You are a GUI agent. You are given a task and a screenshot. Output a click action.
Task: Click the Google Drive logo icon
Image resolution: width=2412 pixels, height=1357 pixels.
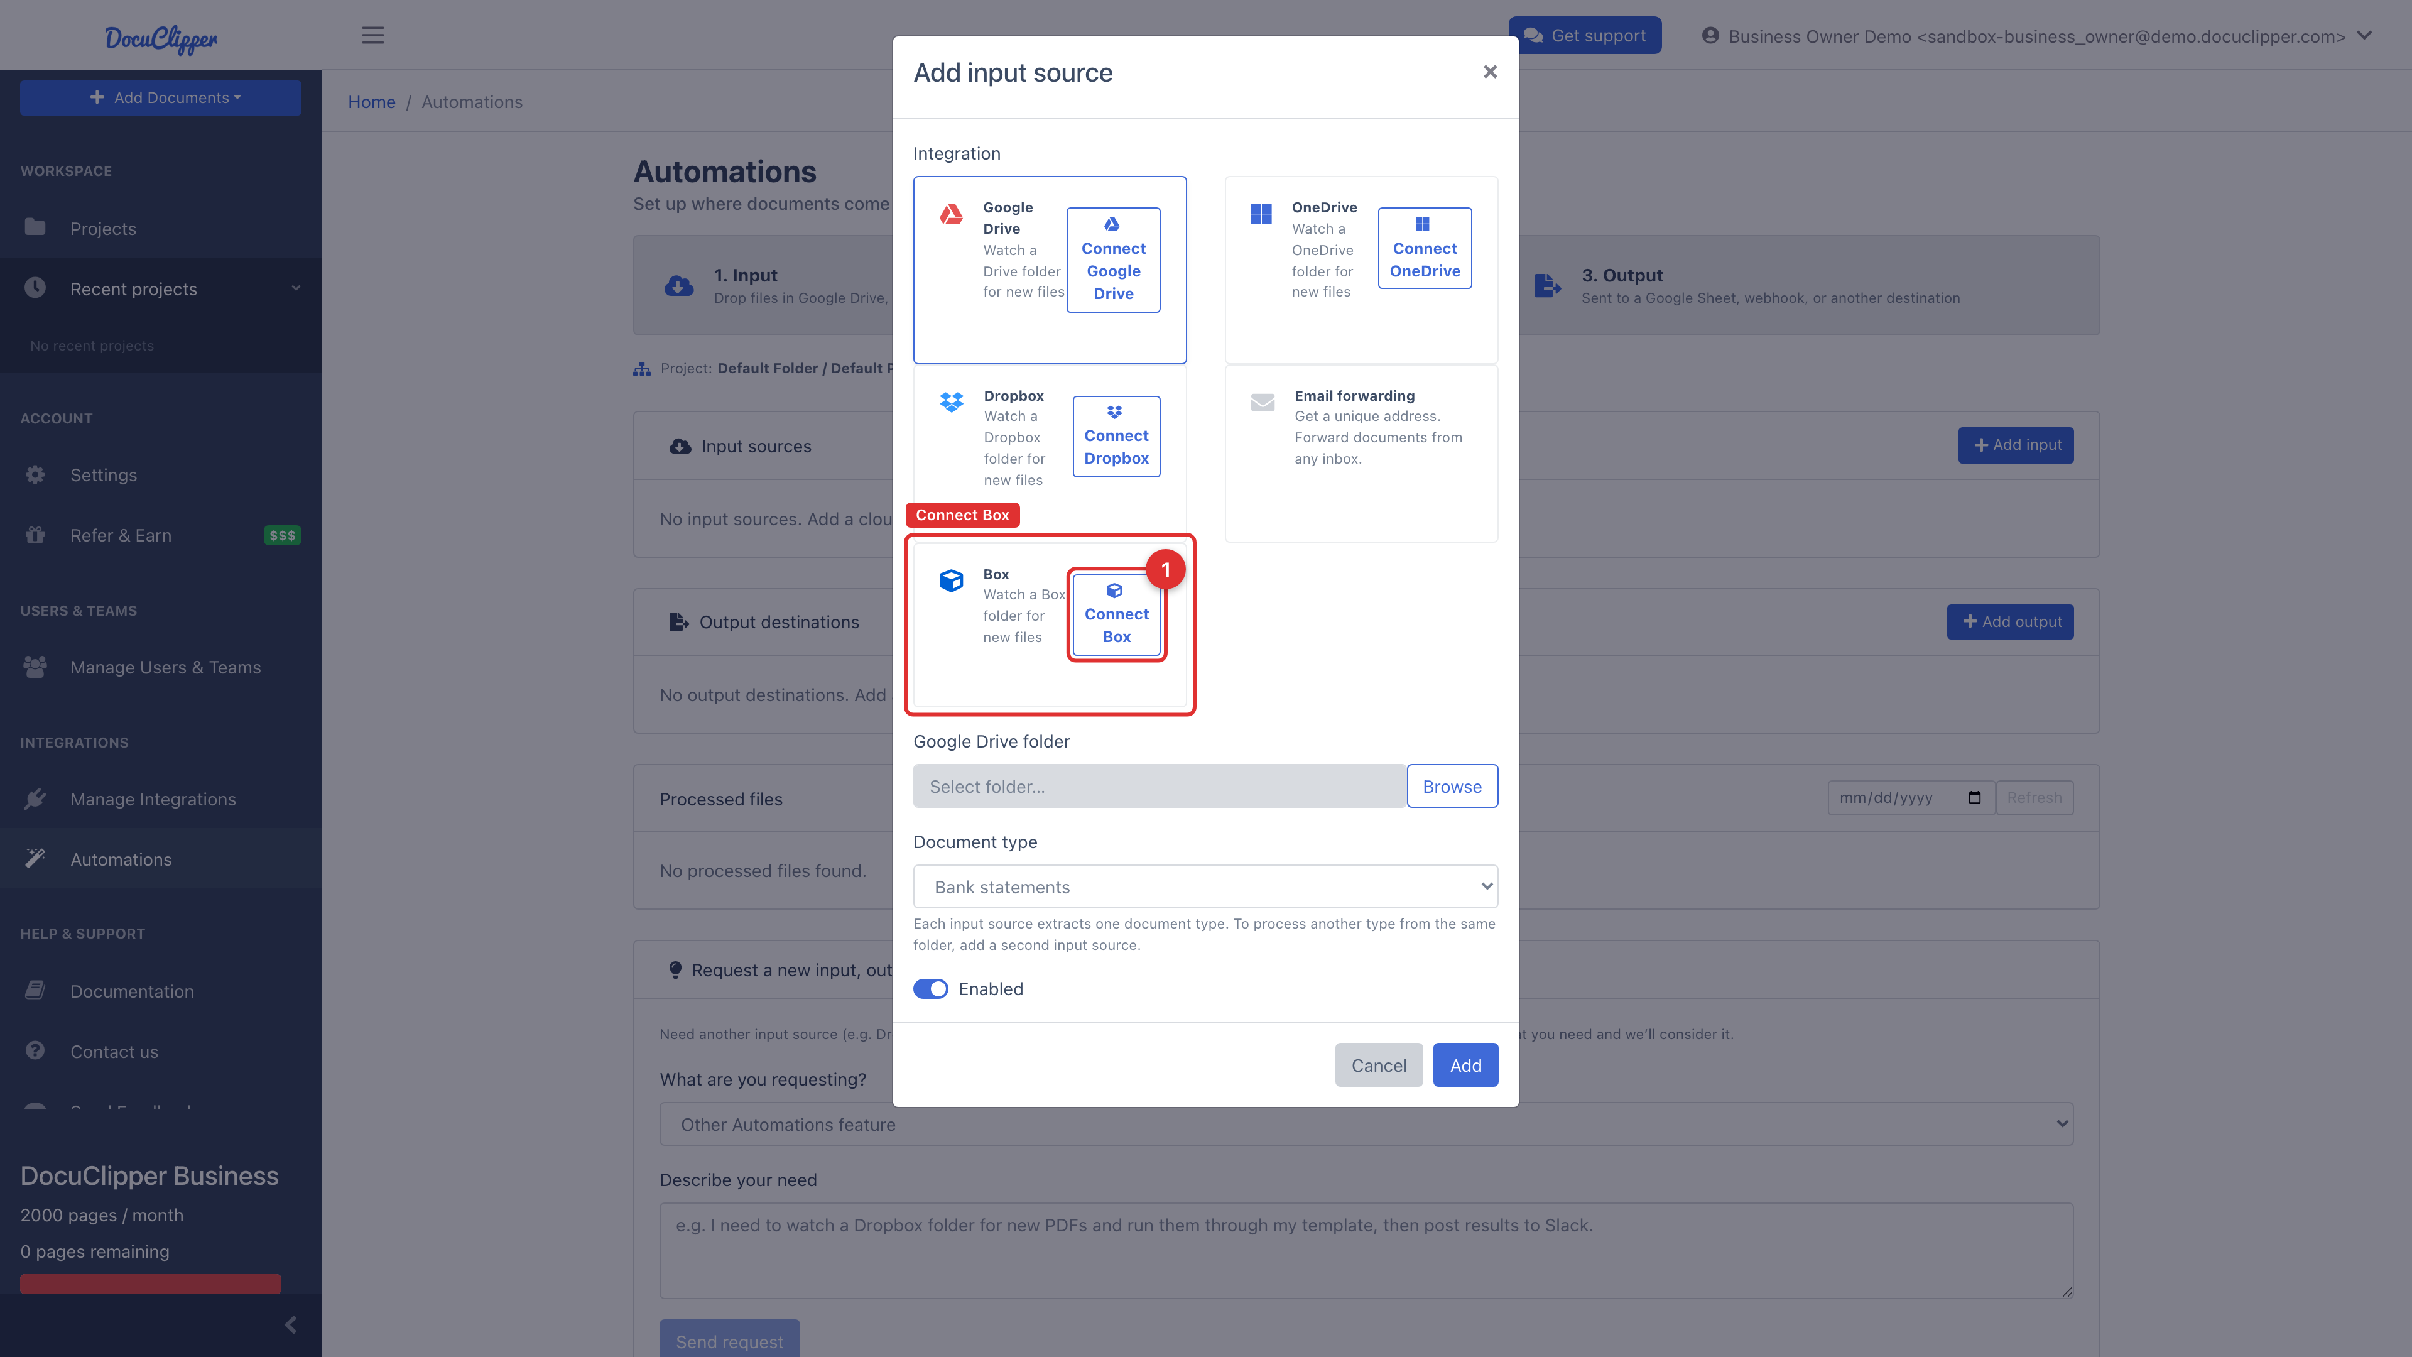tap(952, 214)
